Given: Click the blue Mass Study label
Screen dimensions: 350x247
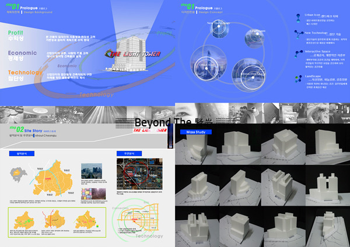Looking at the screenshot, I should tap(196, 132).
